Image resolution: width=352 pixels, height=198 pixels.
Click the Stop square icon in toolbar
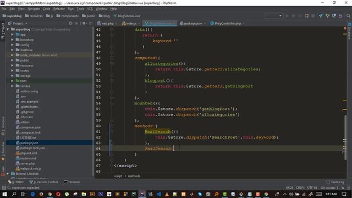tap(313, 16)
